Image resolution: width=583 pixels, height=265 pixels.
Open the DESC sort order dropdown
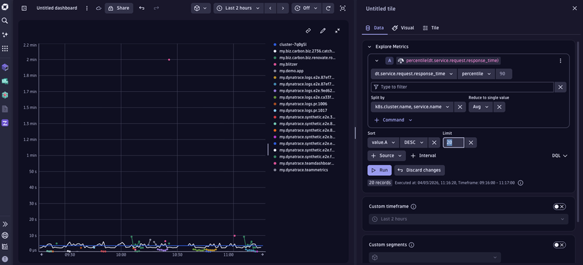pyautogui.click(x=413, y=143)
